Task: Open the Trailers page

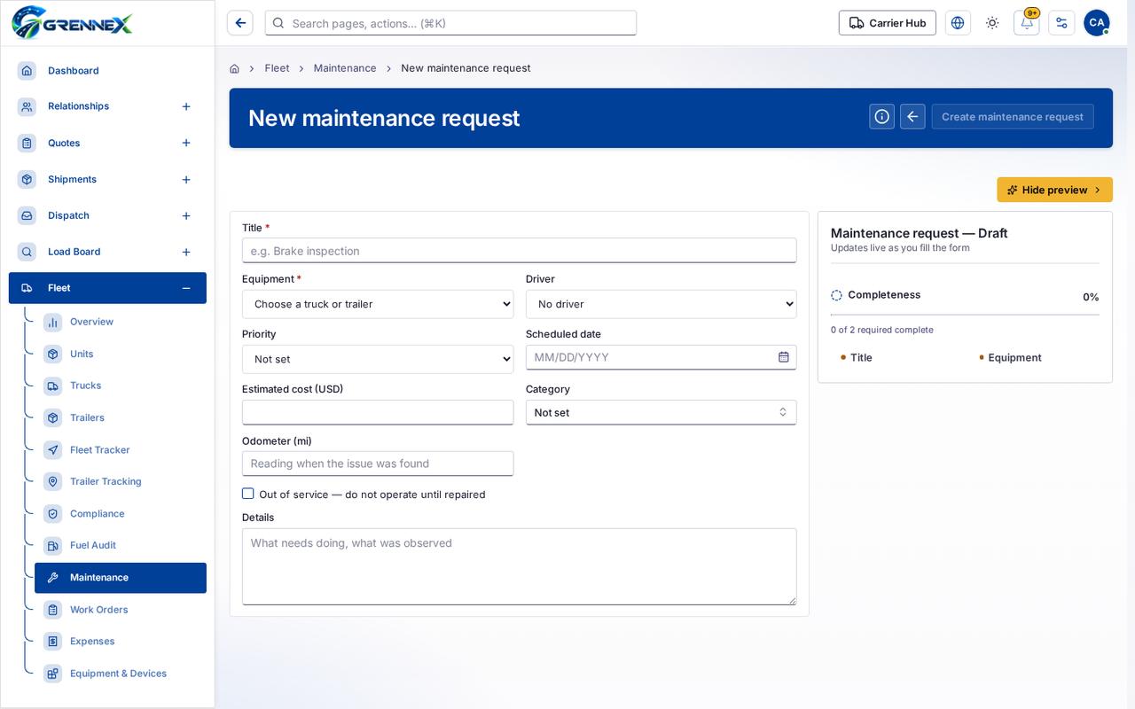Action: coord(120,417)
